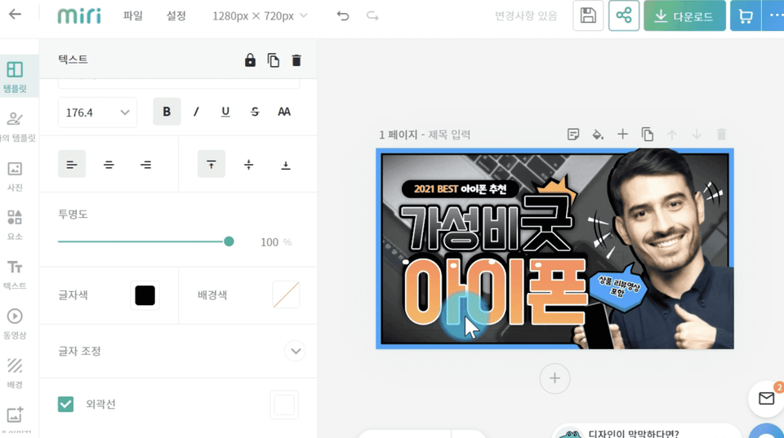
Task: Go back with the left arrow icon
Action: [x=15, y=15]
